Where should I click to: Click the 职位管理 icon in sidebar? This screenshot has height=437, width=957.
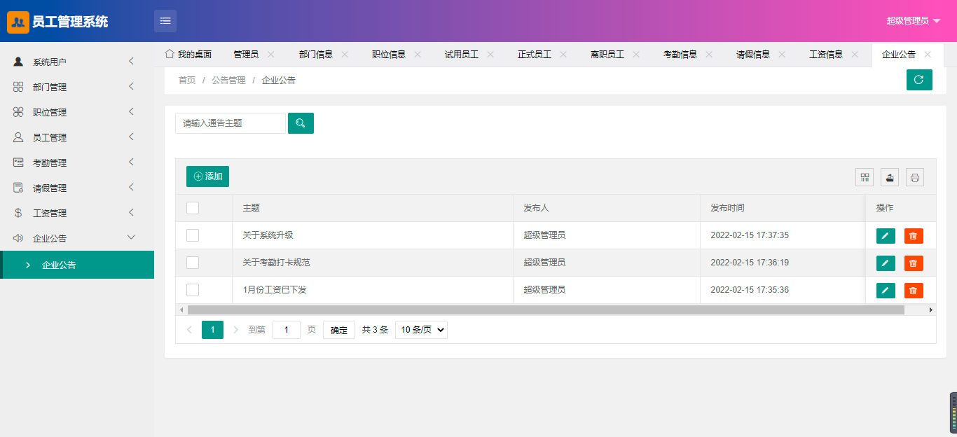coord(18,112)
